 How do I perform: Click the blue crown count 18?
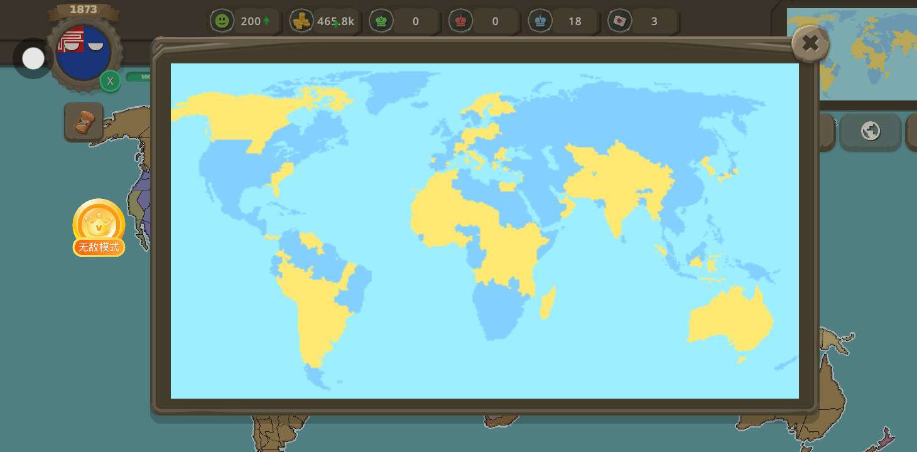point(575,21)
